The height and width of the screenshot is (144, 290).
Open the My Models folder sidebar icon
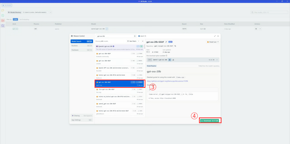pyautogui.click(x=3, y=20)
